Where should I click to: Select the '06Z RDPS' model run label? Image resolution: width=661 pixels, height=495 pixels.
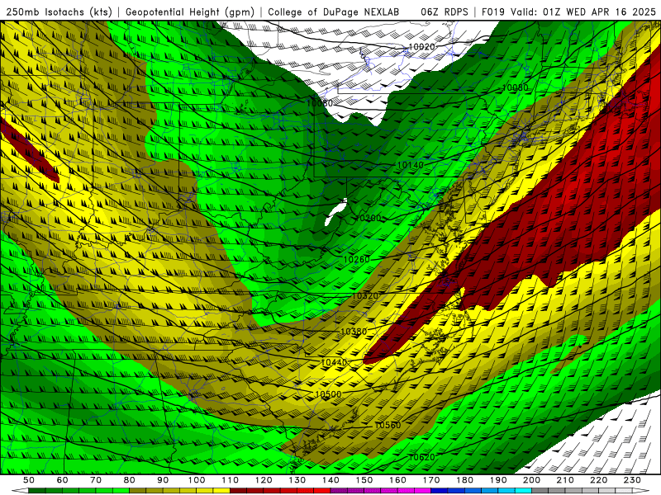(445, 12)
